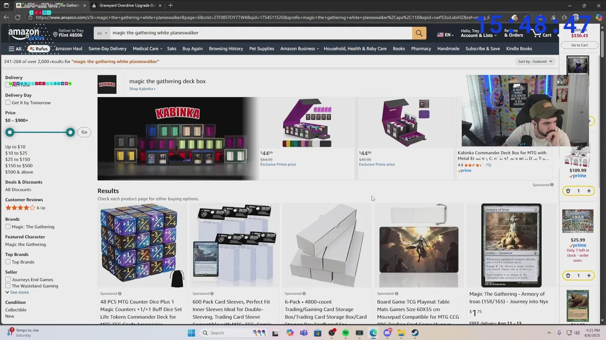Open Spotify from the taskbar

(x=346, y=333)
